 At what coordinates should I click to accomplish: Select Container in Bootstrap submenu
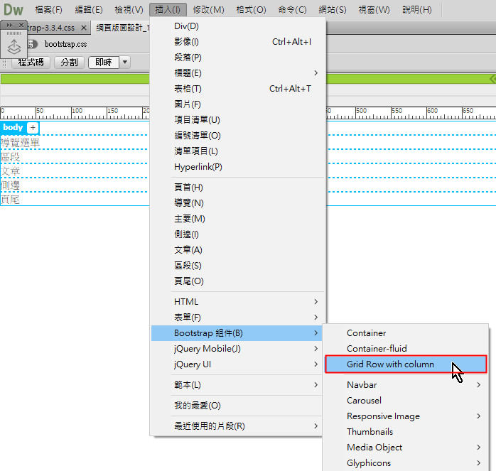click(406, 333)
